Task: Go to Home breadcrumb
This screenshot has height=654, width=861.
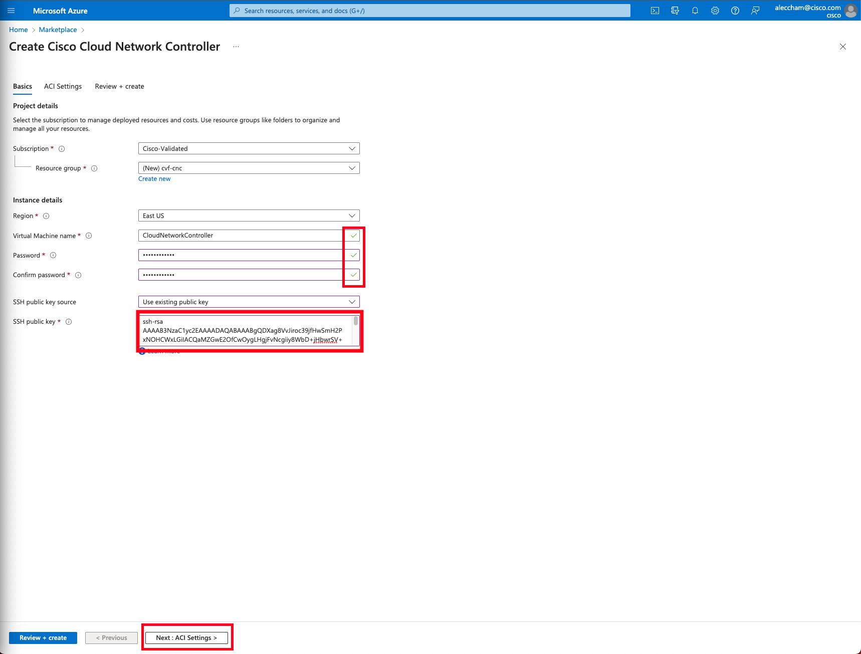Action: 19,30
